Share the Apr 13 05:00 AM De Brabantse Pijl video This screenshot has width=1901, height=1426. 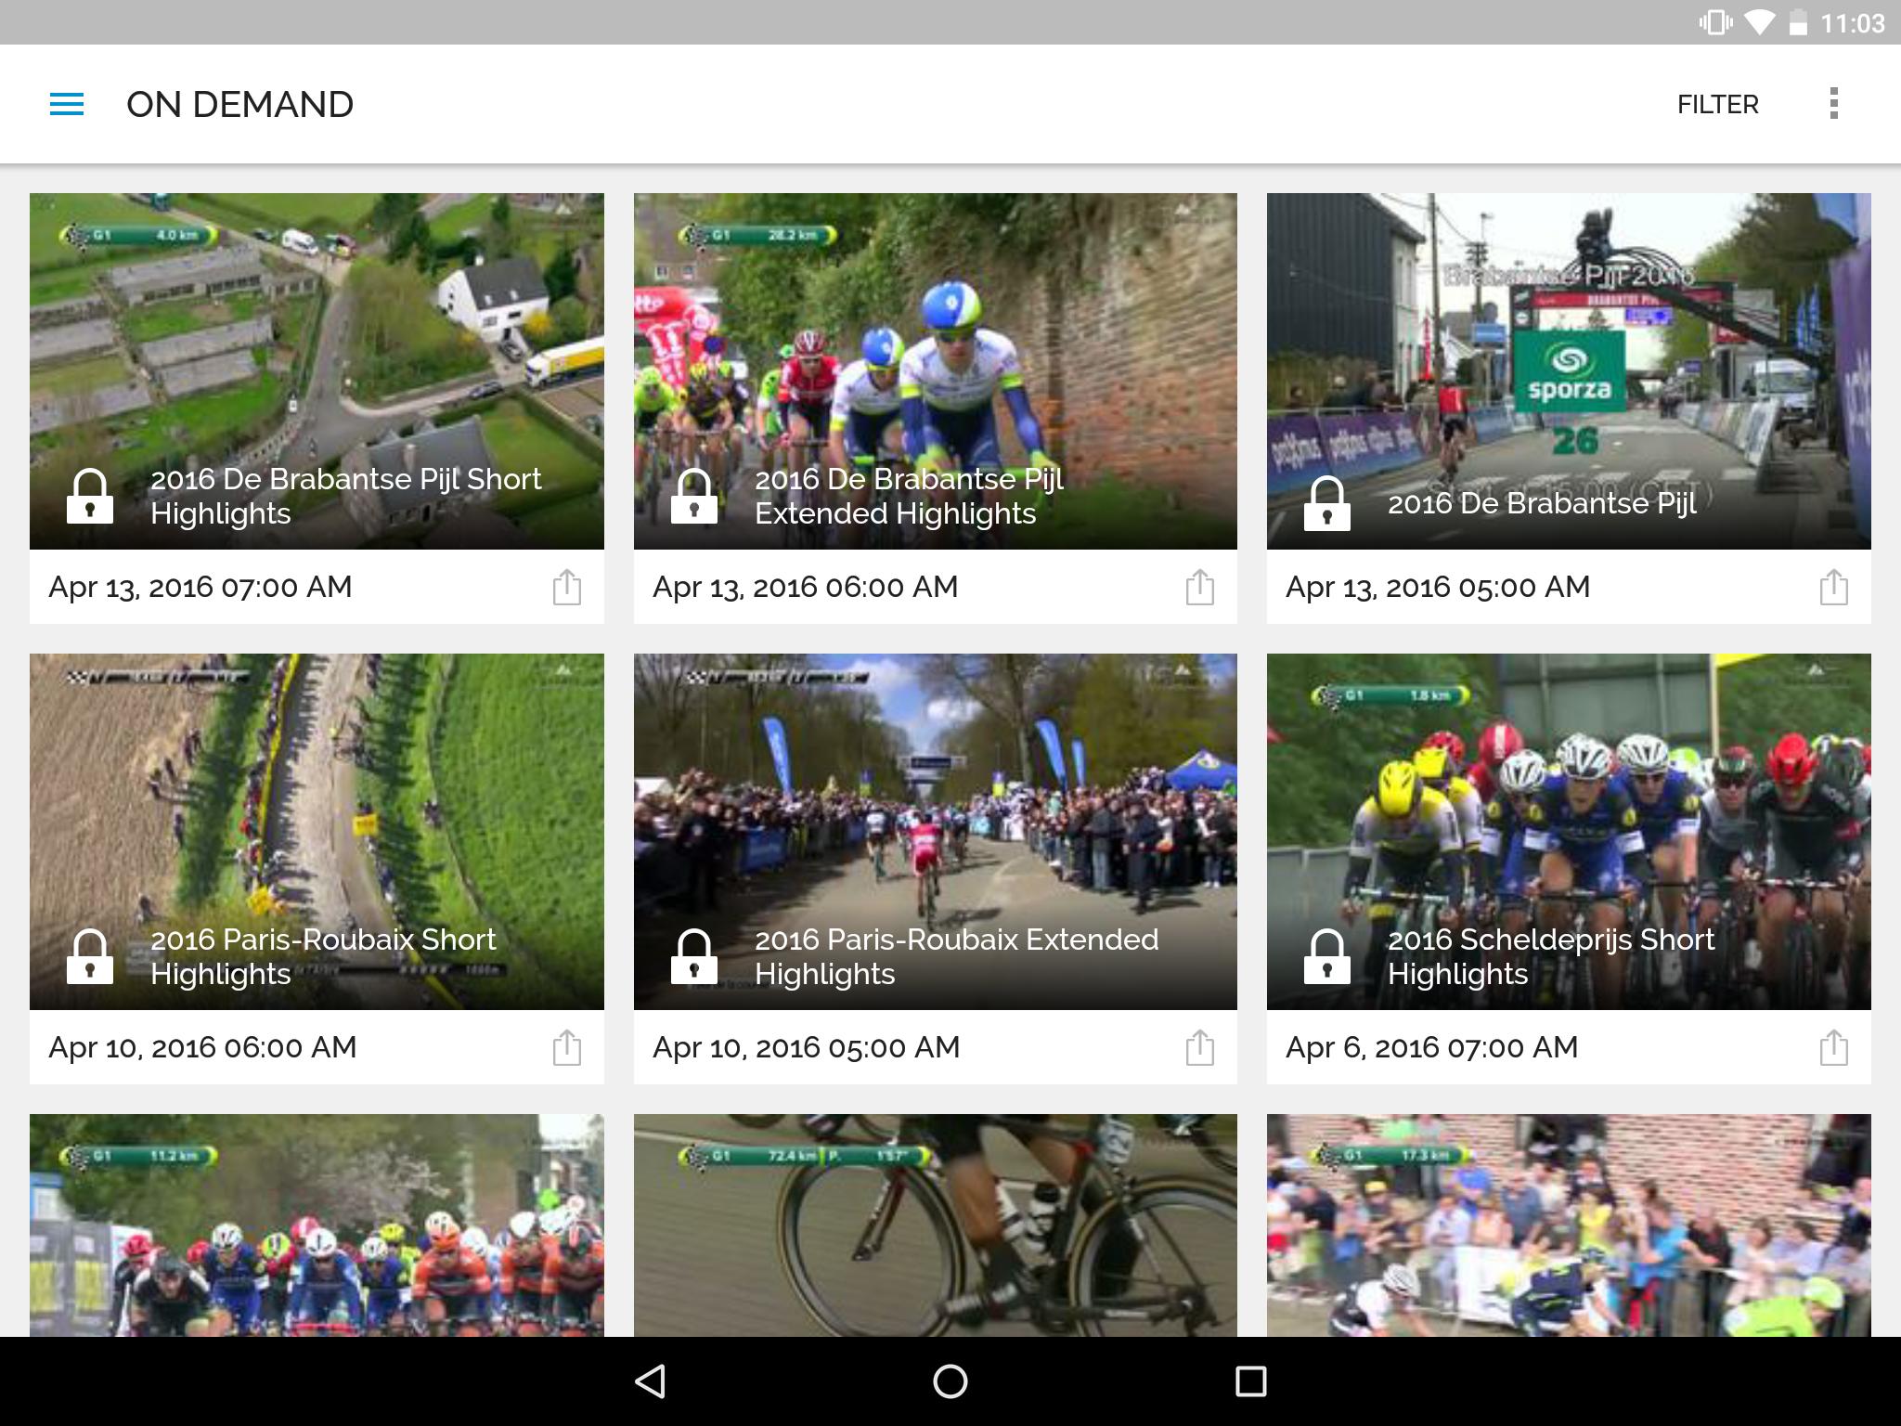[x=1833, y=587]
